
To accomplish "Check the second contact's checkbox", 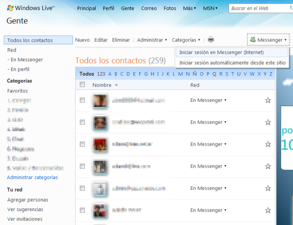I will pos(82,122).
